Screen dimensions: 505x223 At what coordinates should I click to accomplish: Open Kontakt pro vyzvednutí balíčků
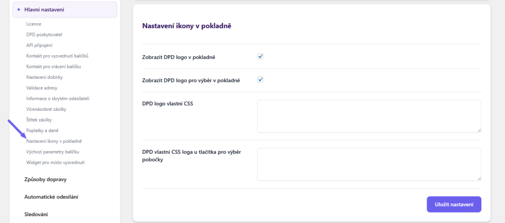coord(57,56)
